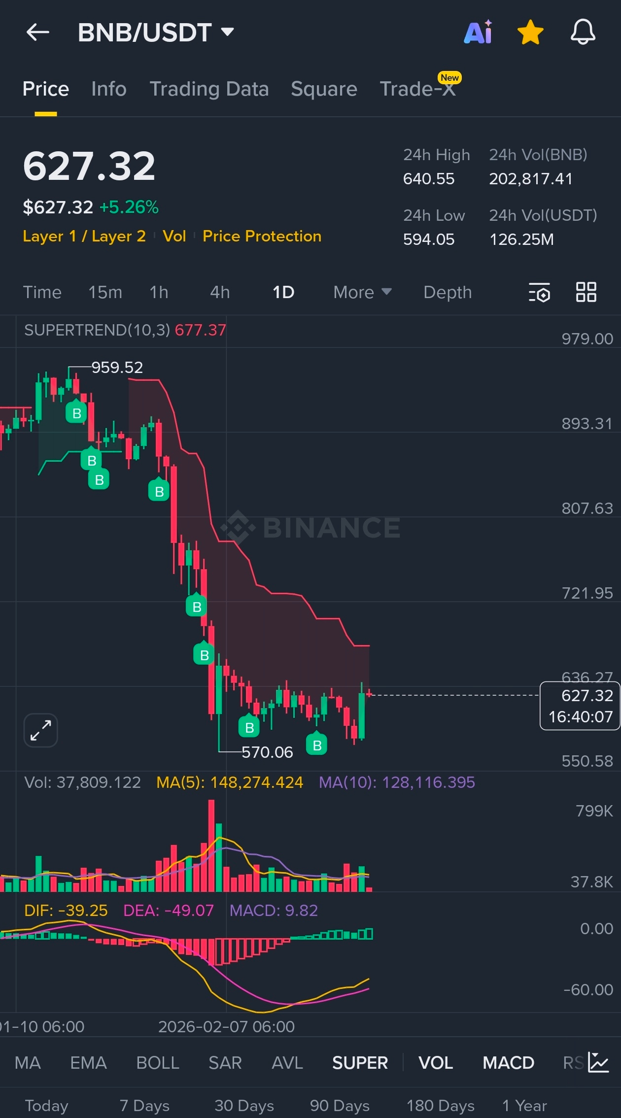The width and height of the screenshot is (621, 1118).
Task: Tap the DEA value label
Action: tap(169, 911)
